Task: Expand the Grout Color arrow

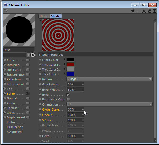Action: (65, 59)
